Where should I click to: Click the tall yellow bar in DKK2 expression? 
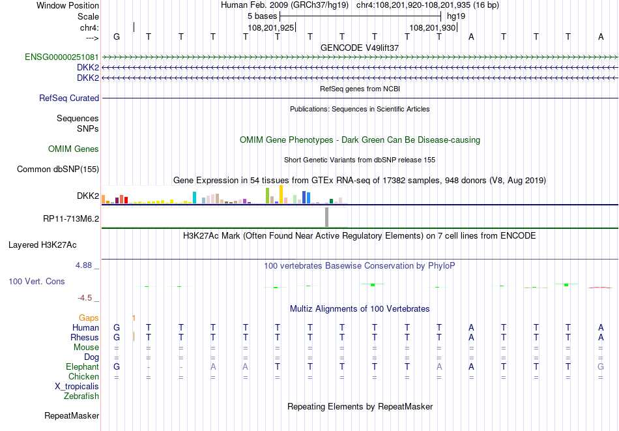[x=281, y=194]
